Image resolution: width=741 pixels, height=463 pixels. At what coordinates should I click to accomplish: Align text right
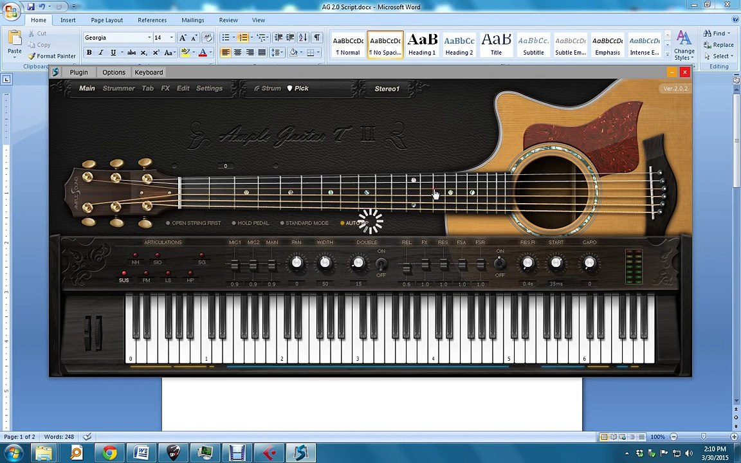pyautogui.click(x=250, y=53)
